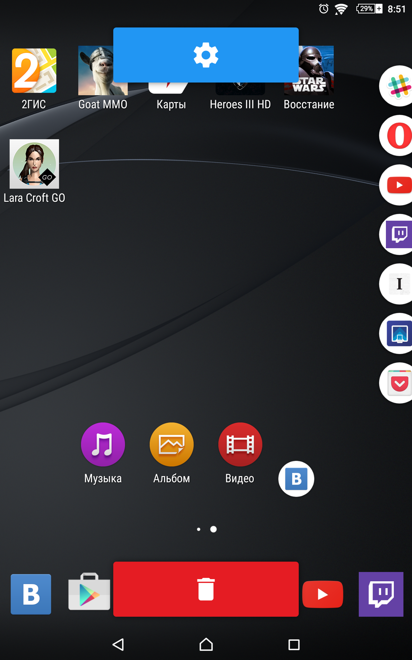Open Goat MMO game
Screen dimensions: 412x660
click(95, 71)
